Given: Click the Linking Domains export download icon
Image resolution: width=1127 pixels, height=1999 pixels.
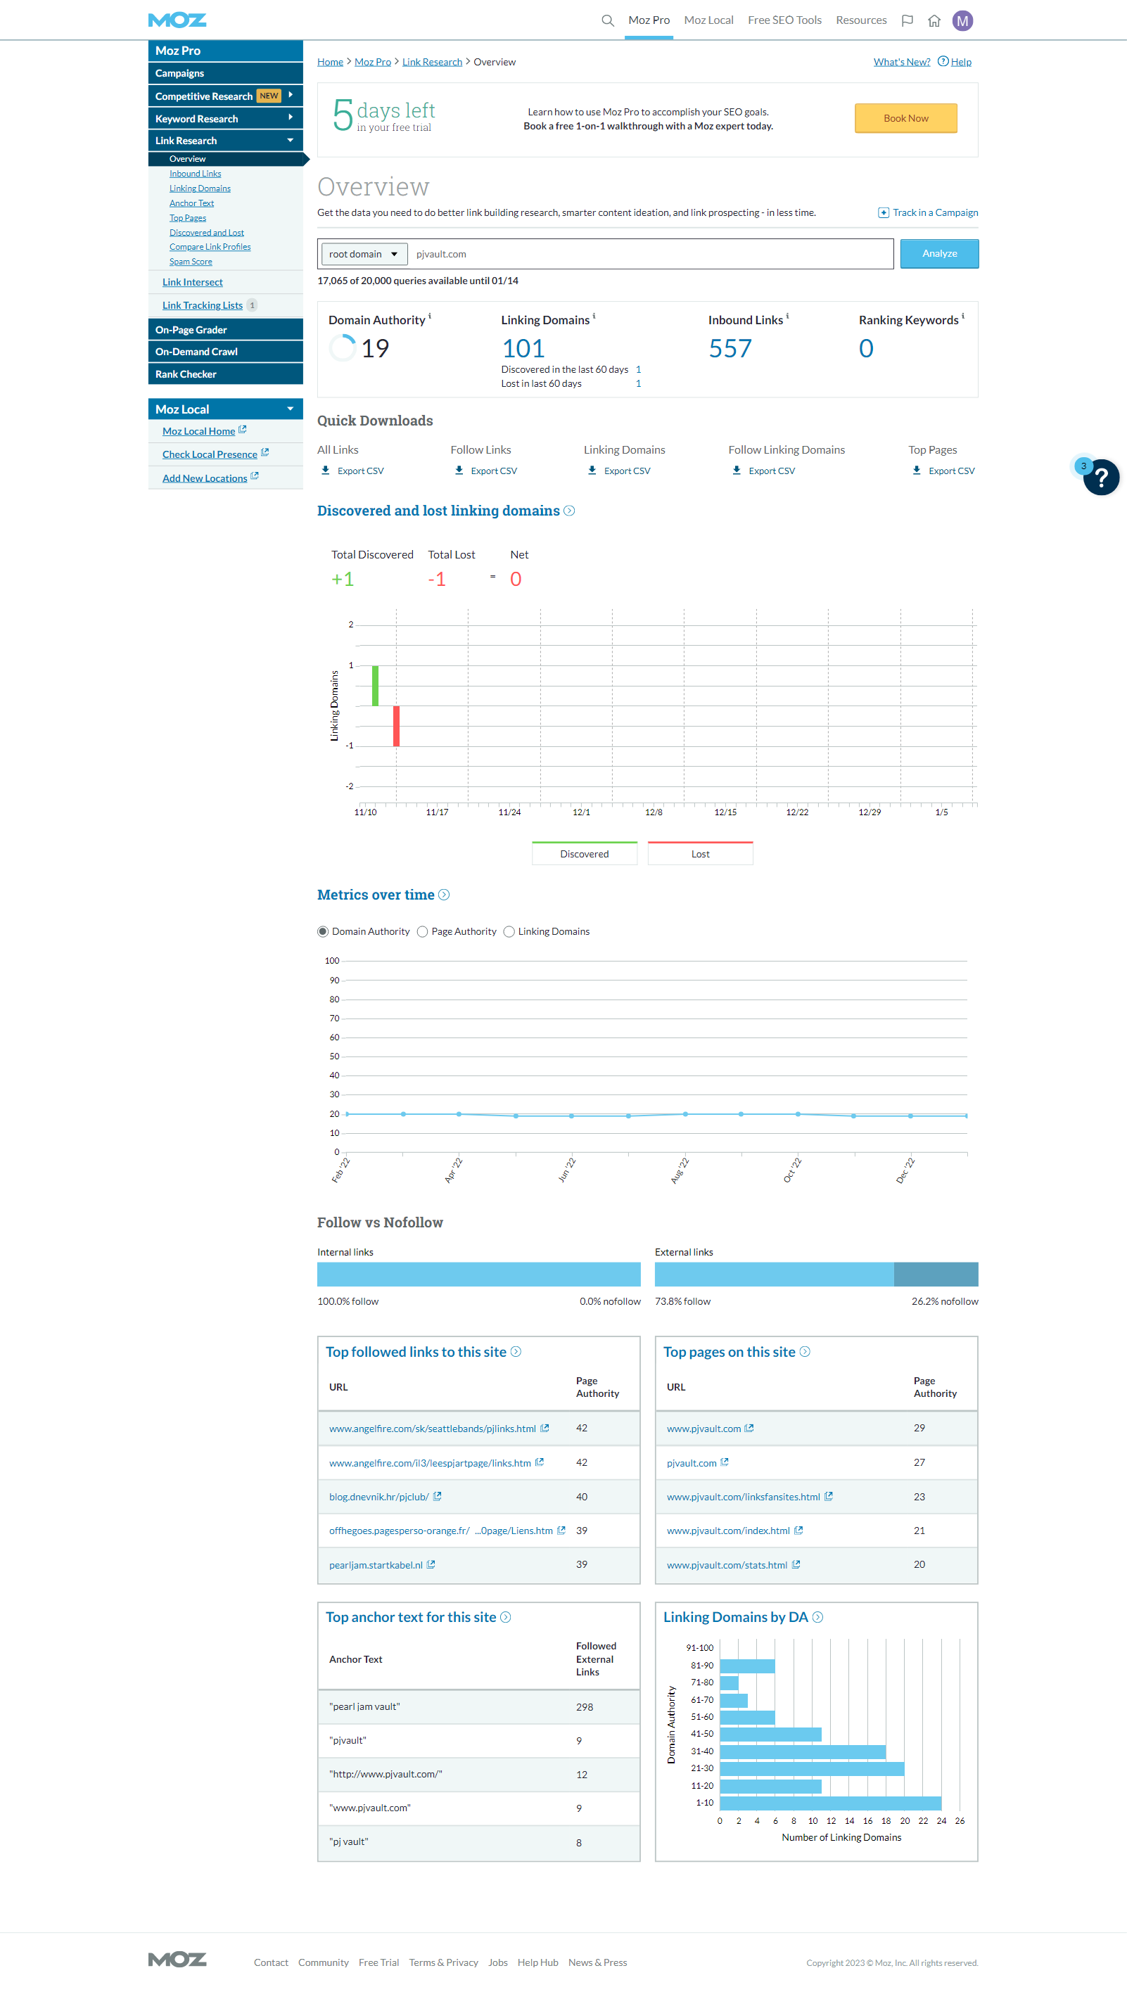Looking at the screenshot, I should point(592,471).
